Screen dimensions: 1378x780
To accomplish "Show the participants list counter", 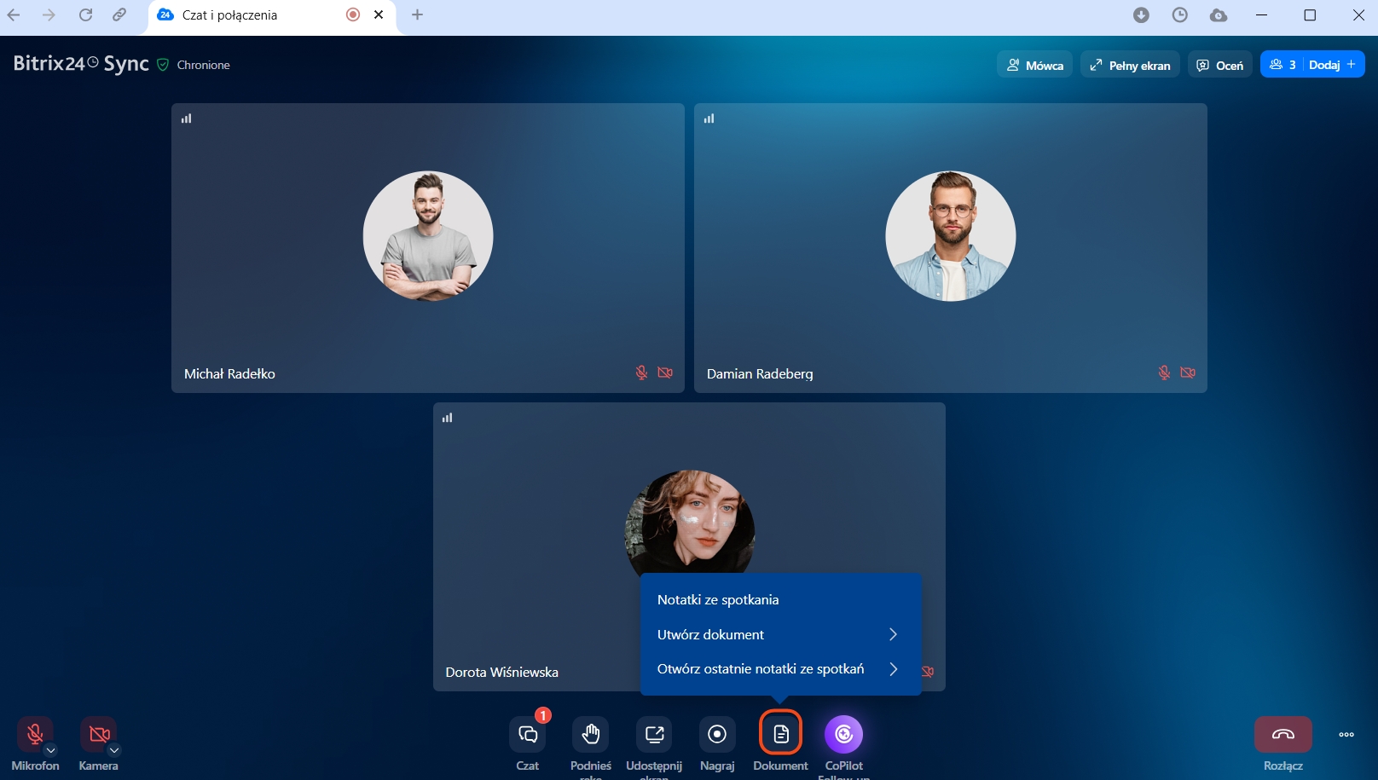I will pyautogui.click(x=1282, y=65).
